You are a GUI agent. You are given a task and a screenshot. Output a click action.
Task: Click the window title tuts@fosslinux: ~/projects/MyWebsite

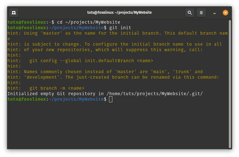pos(119,12)
